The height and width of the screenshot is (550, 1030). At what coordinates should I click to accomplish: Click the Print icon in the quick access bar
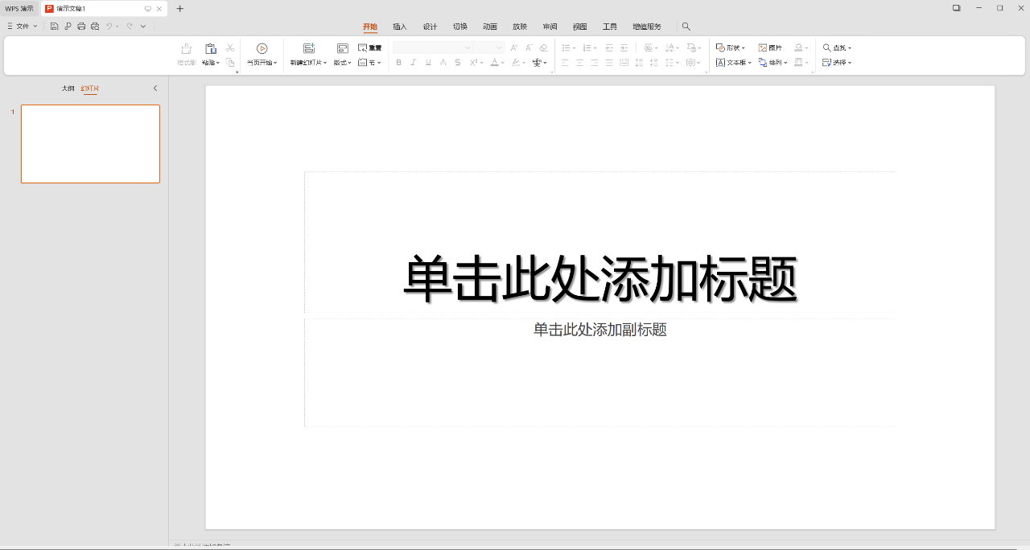(x=81, y=27)
